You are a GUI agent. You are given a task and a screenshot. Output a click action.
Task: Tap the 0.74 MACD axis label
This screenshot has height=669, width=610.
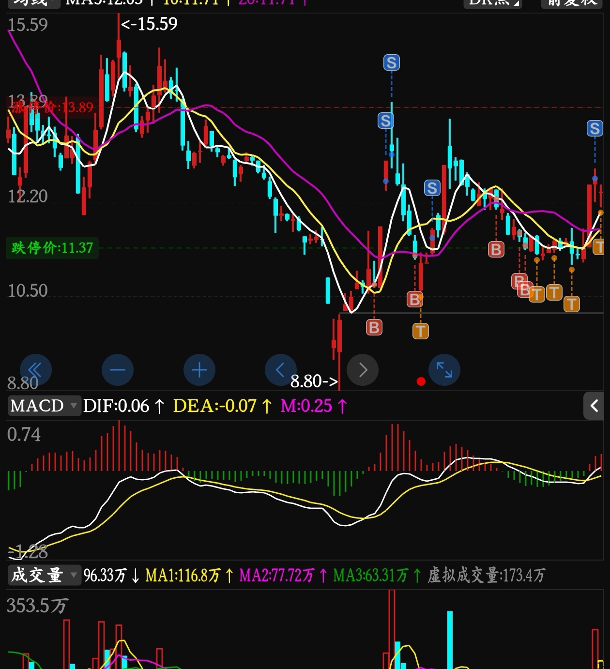pos(24,435)
